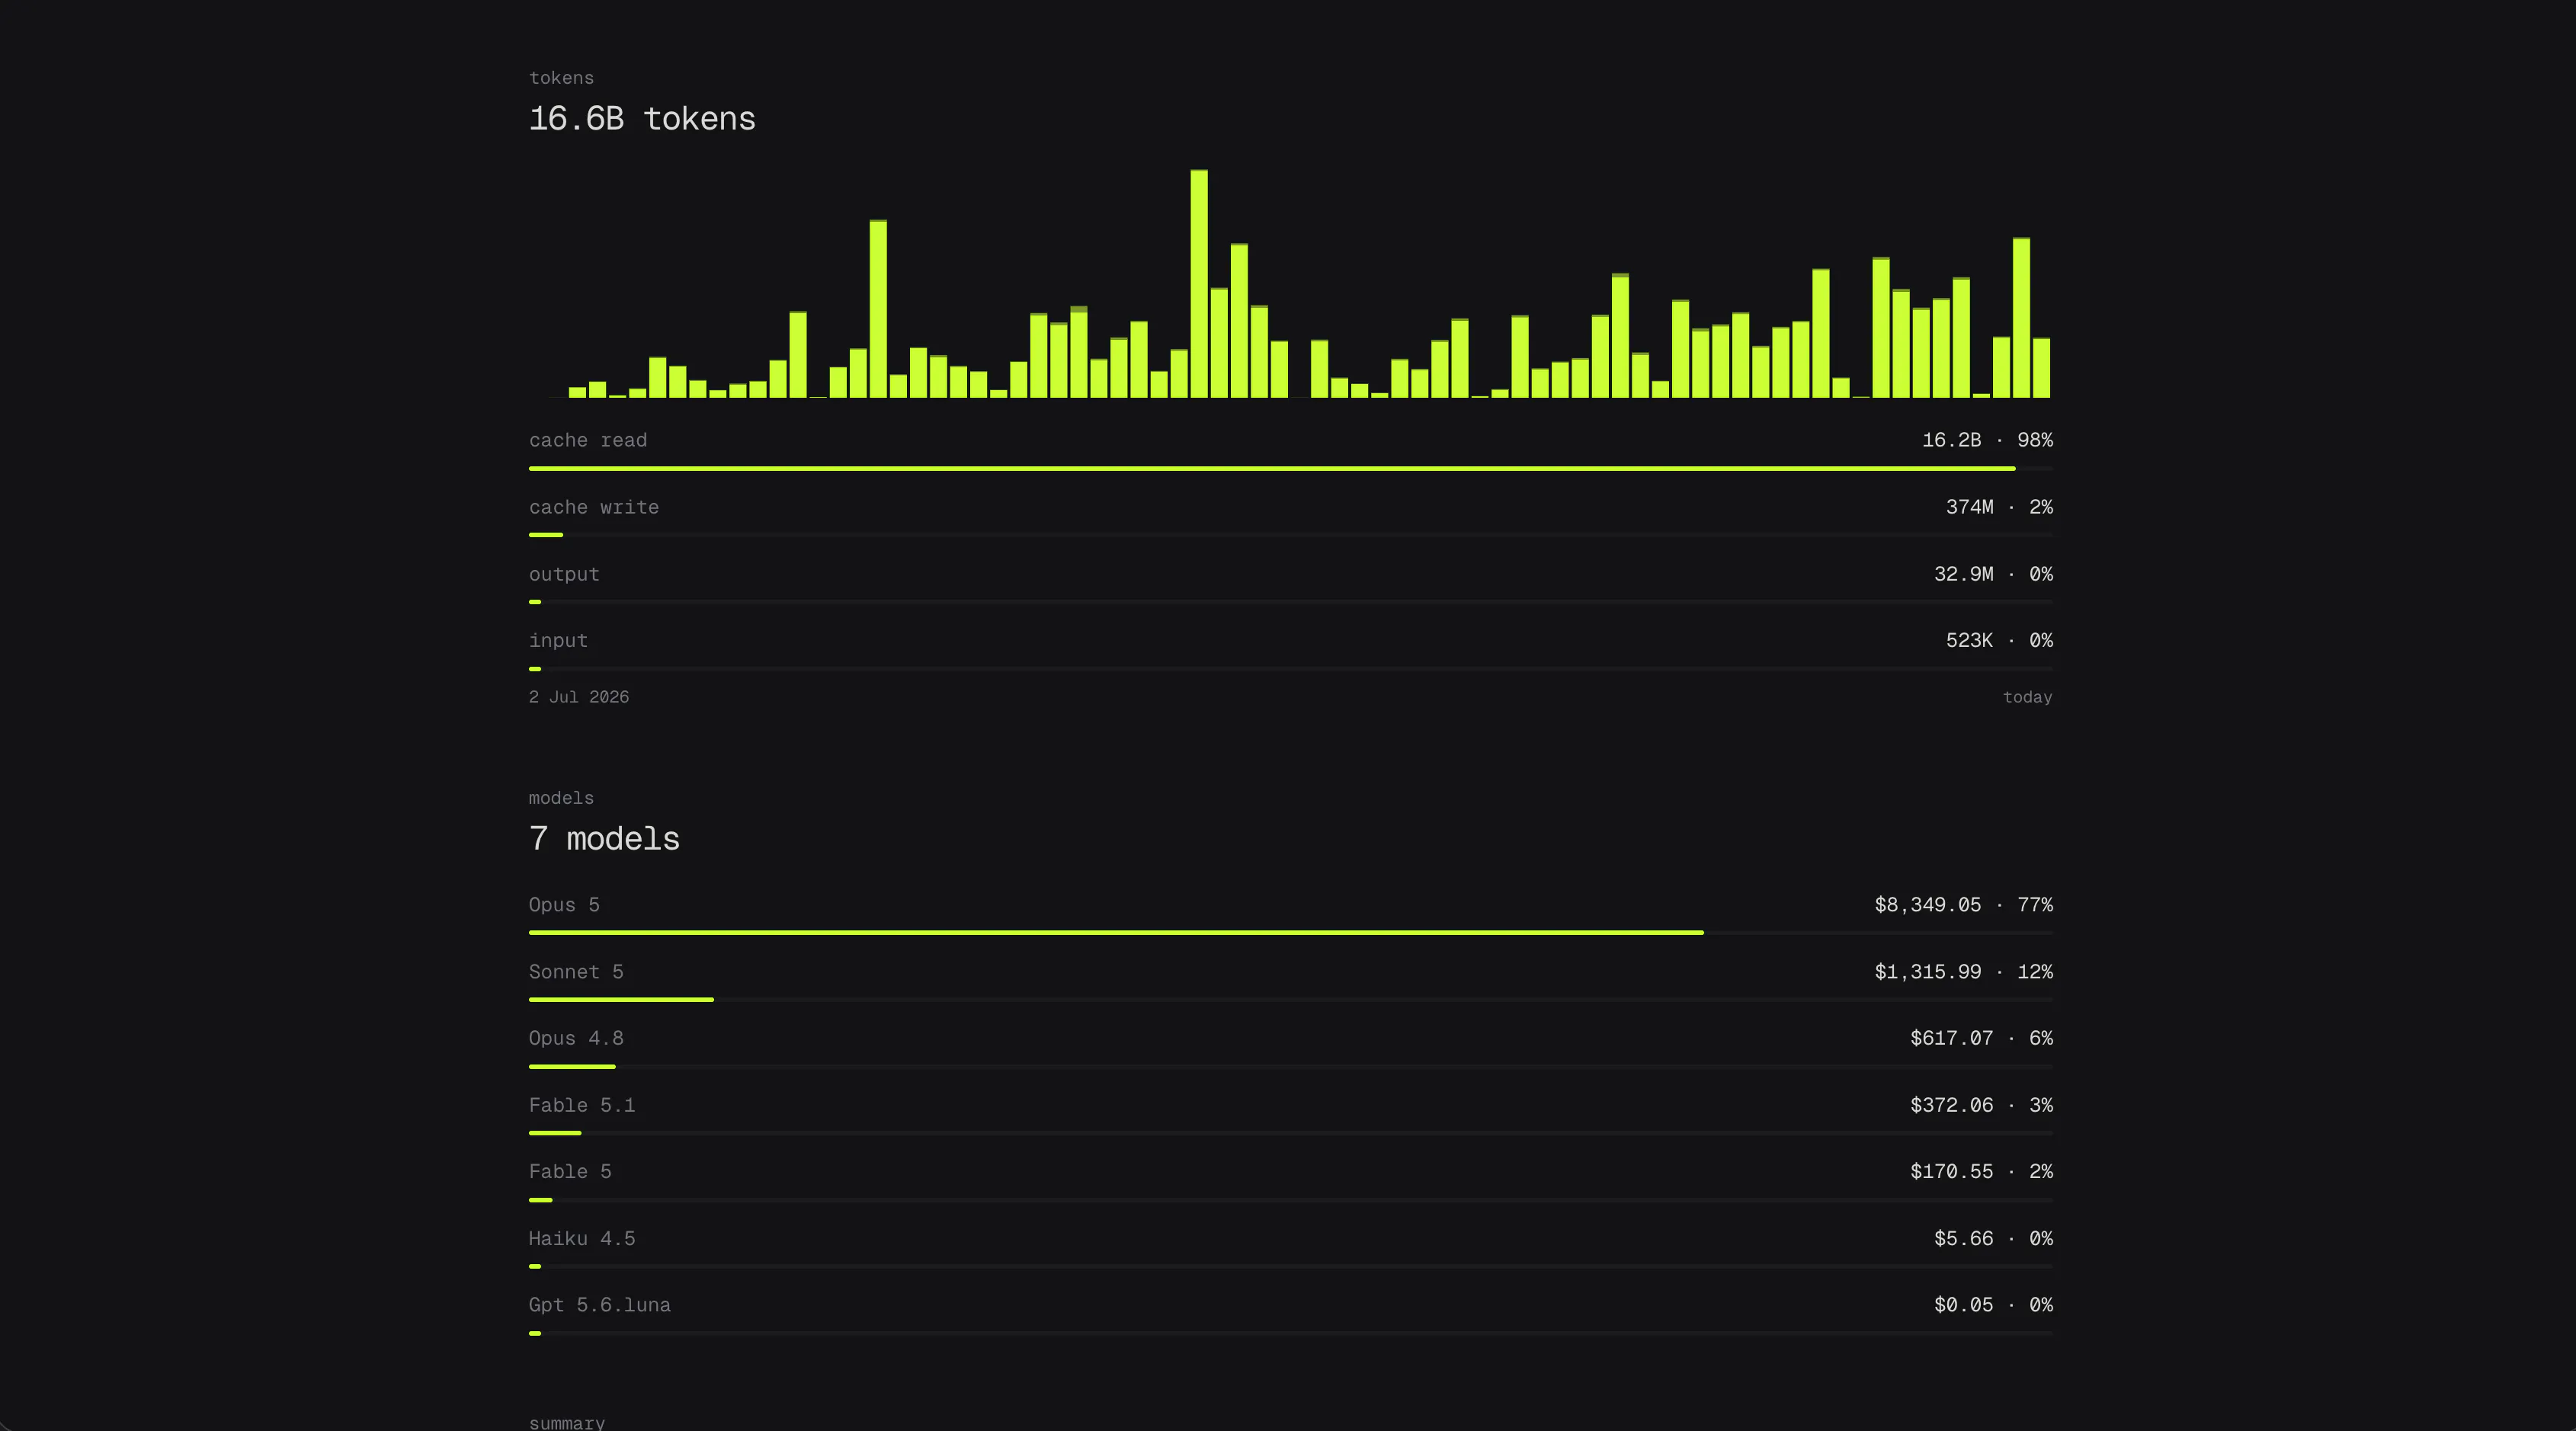Click the cache read progress bar
The image size is (2576, 1431).
point(1290,468)
